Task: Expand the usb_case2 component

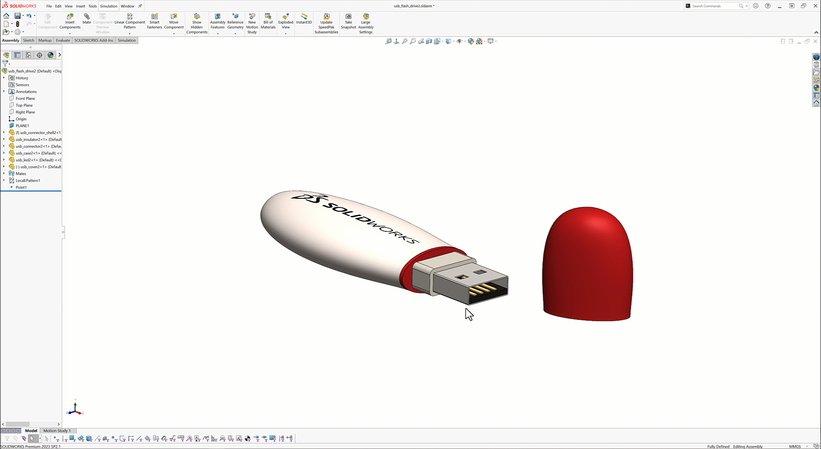Action: point(4,153)
